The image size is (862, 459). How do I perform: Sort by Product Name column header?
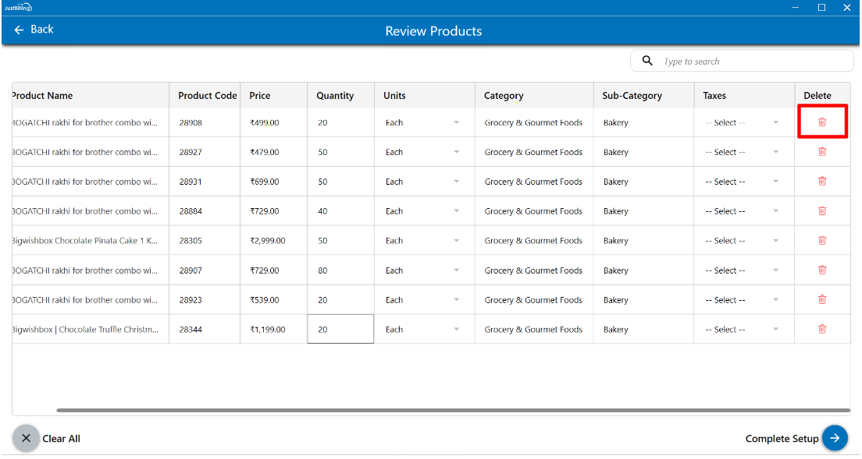click(42, 96)
